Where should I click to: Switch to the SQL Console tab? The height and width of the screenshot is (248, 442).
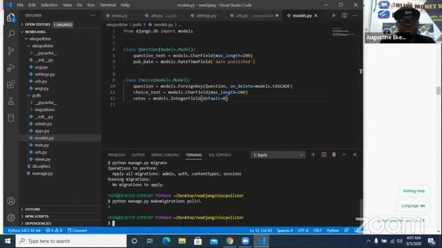point(220,155)
